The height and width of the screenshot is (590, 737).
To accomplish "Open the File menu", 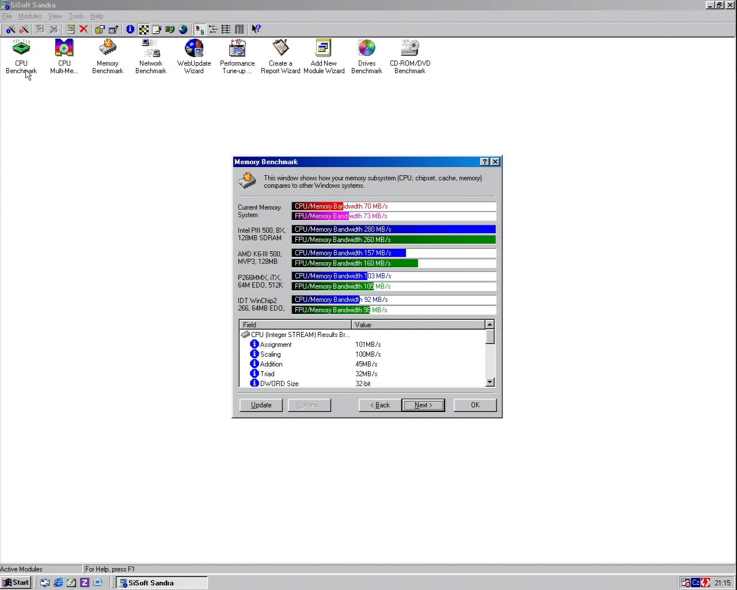I will click(7, 16).
